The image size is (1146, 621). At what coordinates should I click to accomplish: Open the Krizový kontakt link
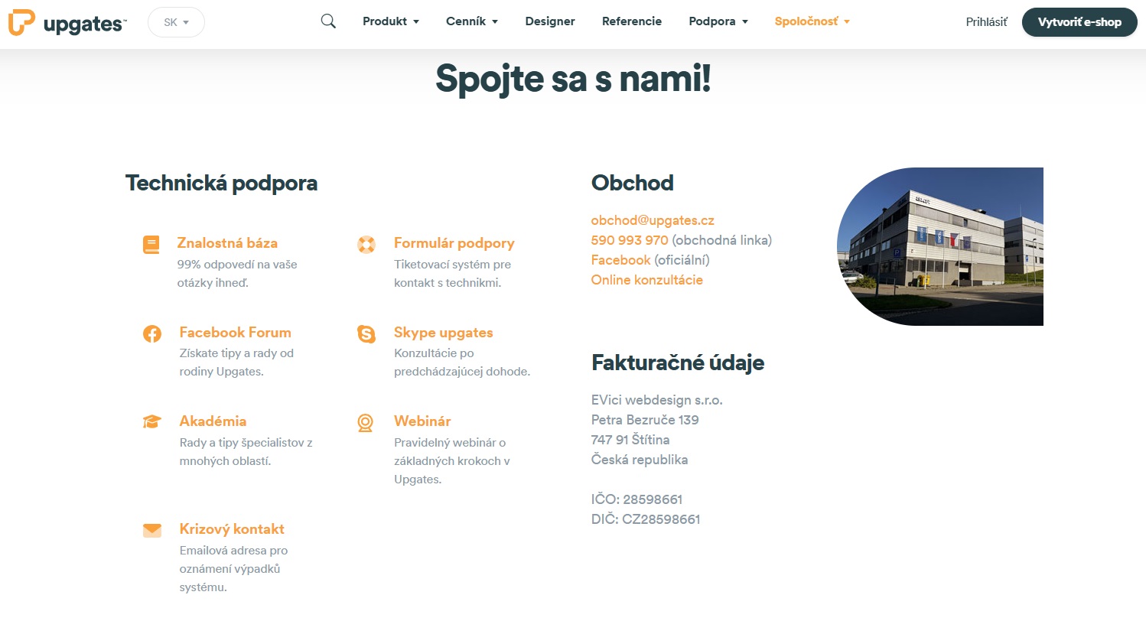[x=232, y=529]
